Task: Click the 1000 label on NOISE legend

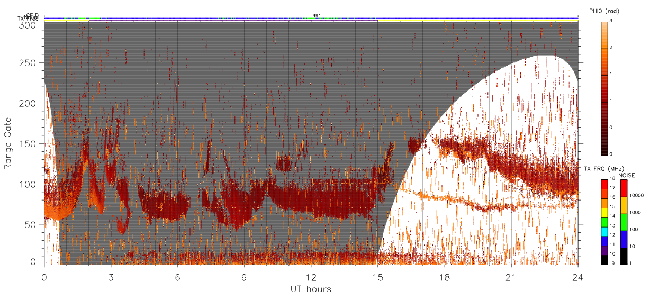Action: coord(635,212)
